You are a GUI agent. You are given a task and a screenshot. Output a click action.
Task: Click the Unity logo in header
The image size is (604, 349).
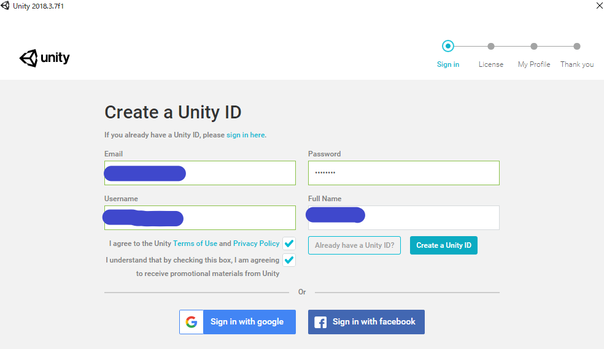point(45,58)
